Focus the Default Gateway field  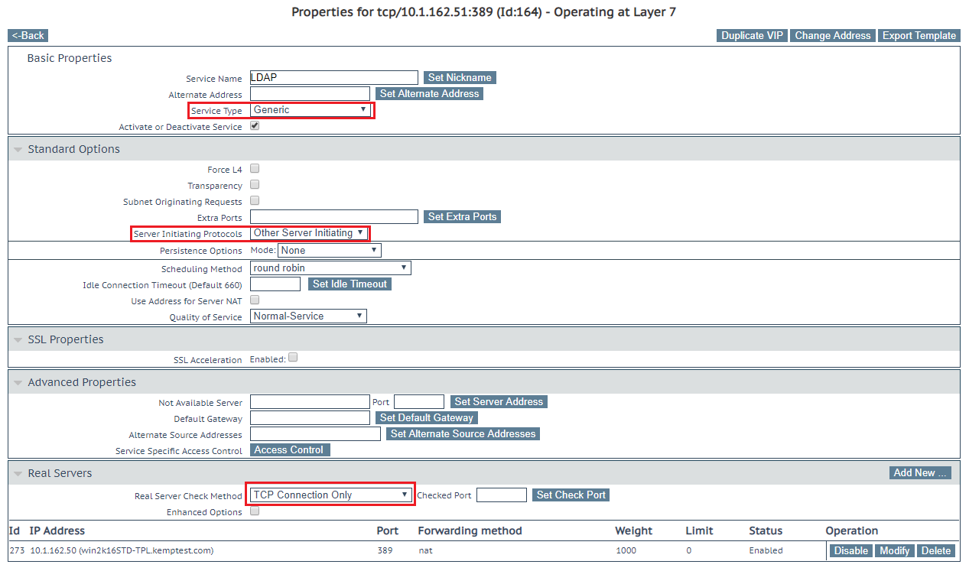310,418
